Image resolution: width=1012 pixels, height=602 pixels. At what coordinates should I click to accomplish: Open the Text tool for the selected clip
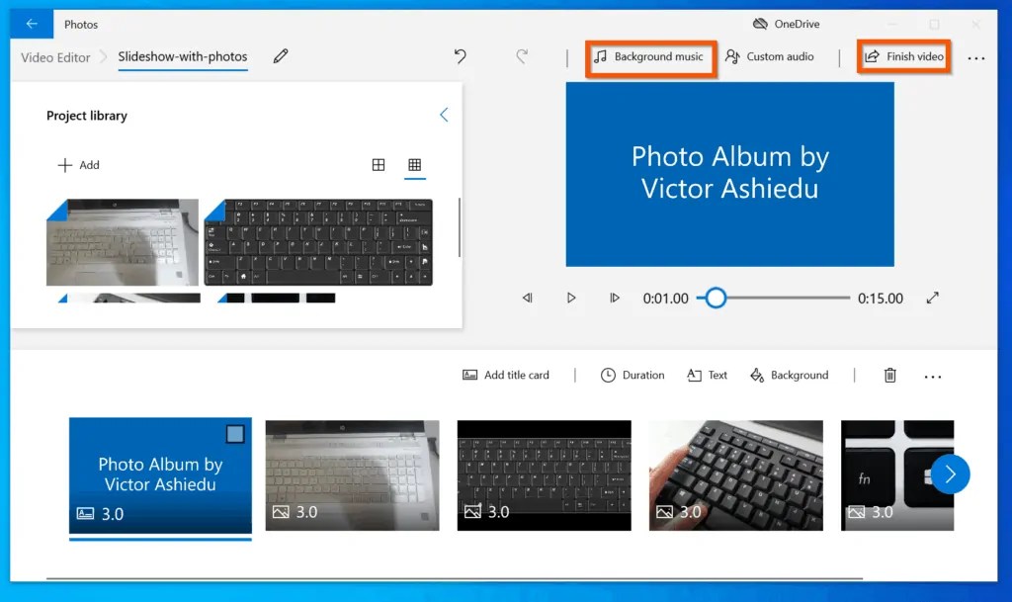[707, 375]
